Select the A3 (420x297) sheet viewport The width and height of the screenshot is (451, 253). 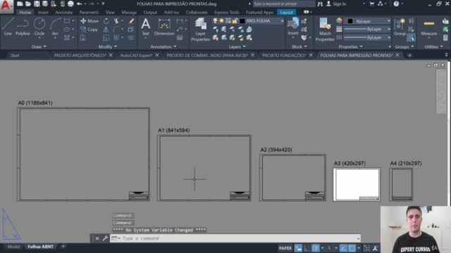357,184
